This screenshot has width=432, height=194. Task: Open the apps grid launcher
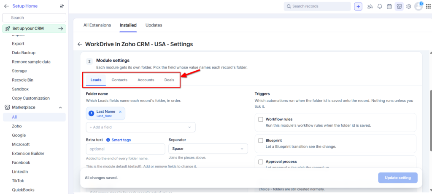point(428,6)
